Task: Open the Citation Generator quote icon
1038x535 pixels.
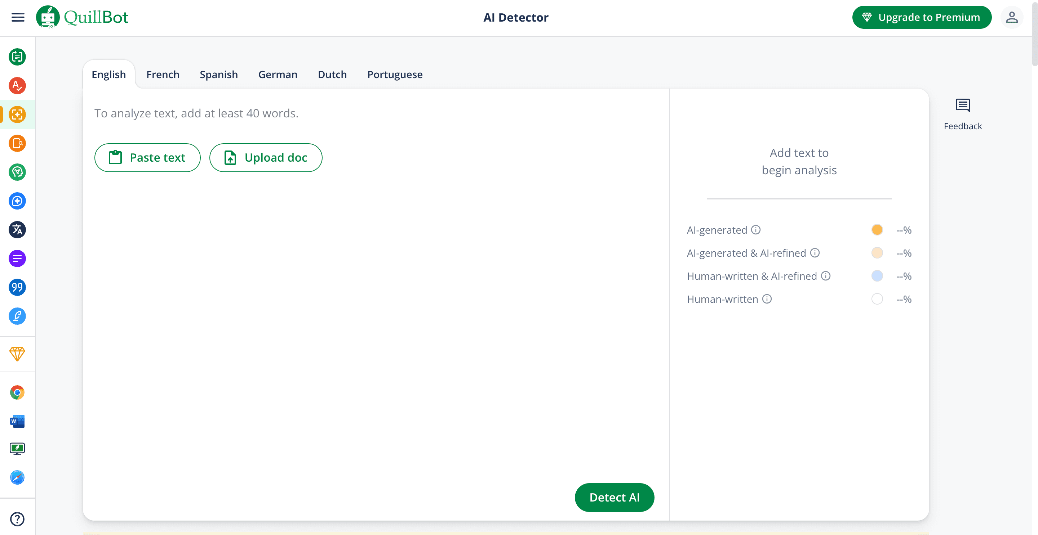Action: 17,287
